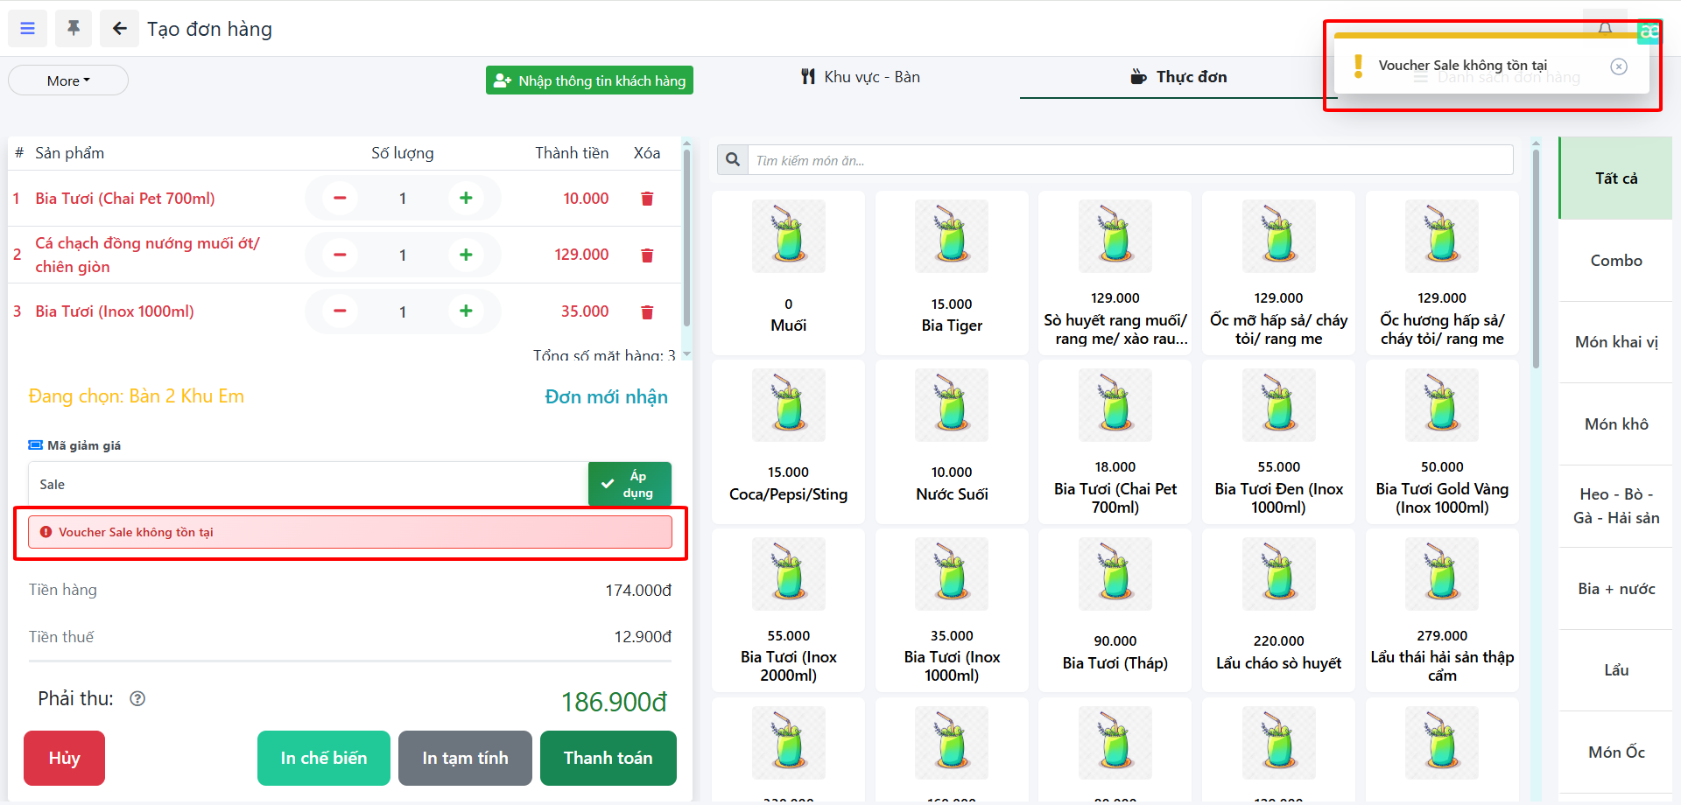Dismiss the Voucher Sale notification toast
Image resolution: width=1681 pixels, height=805 pixels.
[x=1619, y=66]
